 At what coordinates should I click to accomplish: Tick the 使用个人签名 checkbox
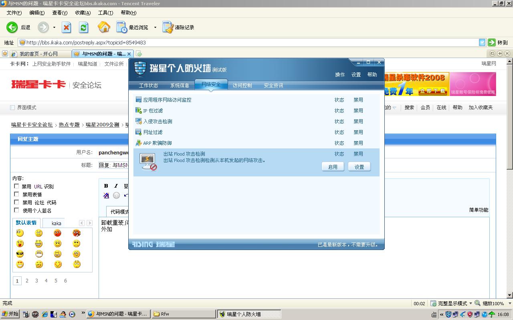pyautogui.click(x=16, y=210)
